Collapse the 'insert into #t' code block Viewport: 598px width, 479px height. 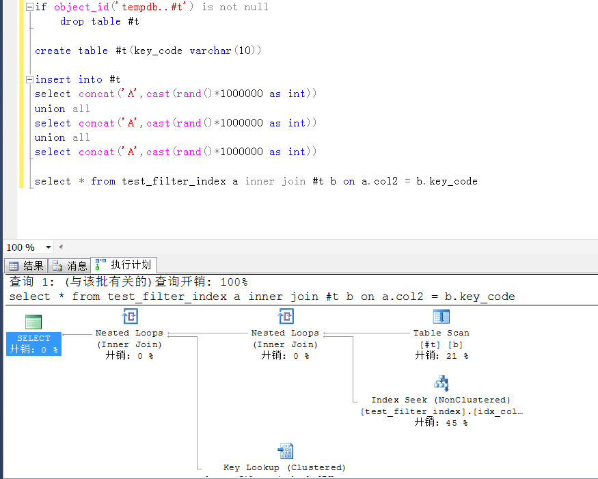[29, 80]
